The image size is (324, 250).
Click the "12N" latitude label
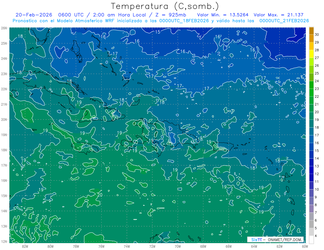[x=4, y=241]
